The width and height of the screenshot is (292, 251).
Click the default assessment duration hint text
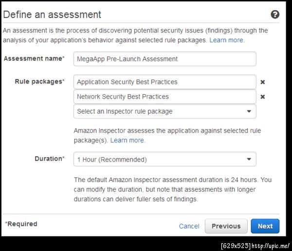click(x=172, y=189)
